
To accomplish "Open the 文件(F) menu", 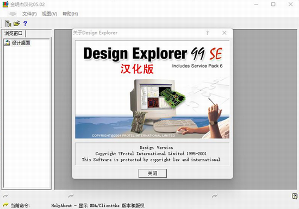I will 29,14.
